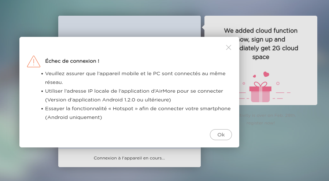Click the large heart above the gift
Viewport: 329px width, 181px height.
(x=266, y=74)
